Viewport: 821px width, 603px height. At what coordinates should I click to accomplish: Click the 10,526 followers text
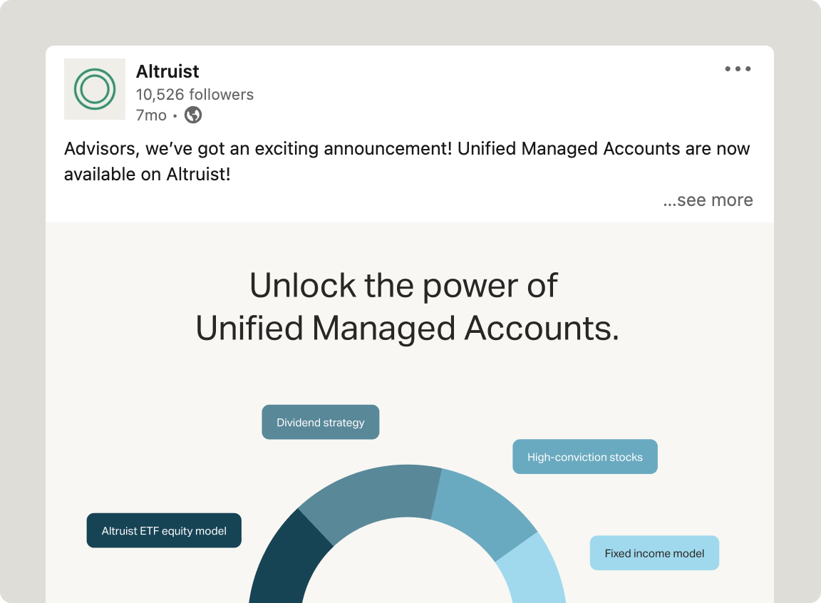point(195,94)
